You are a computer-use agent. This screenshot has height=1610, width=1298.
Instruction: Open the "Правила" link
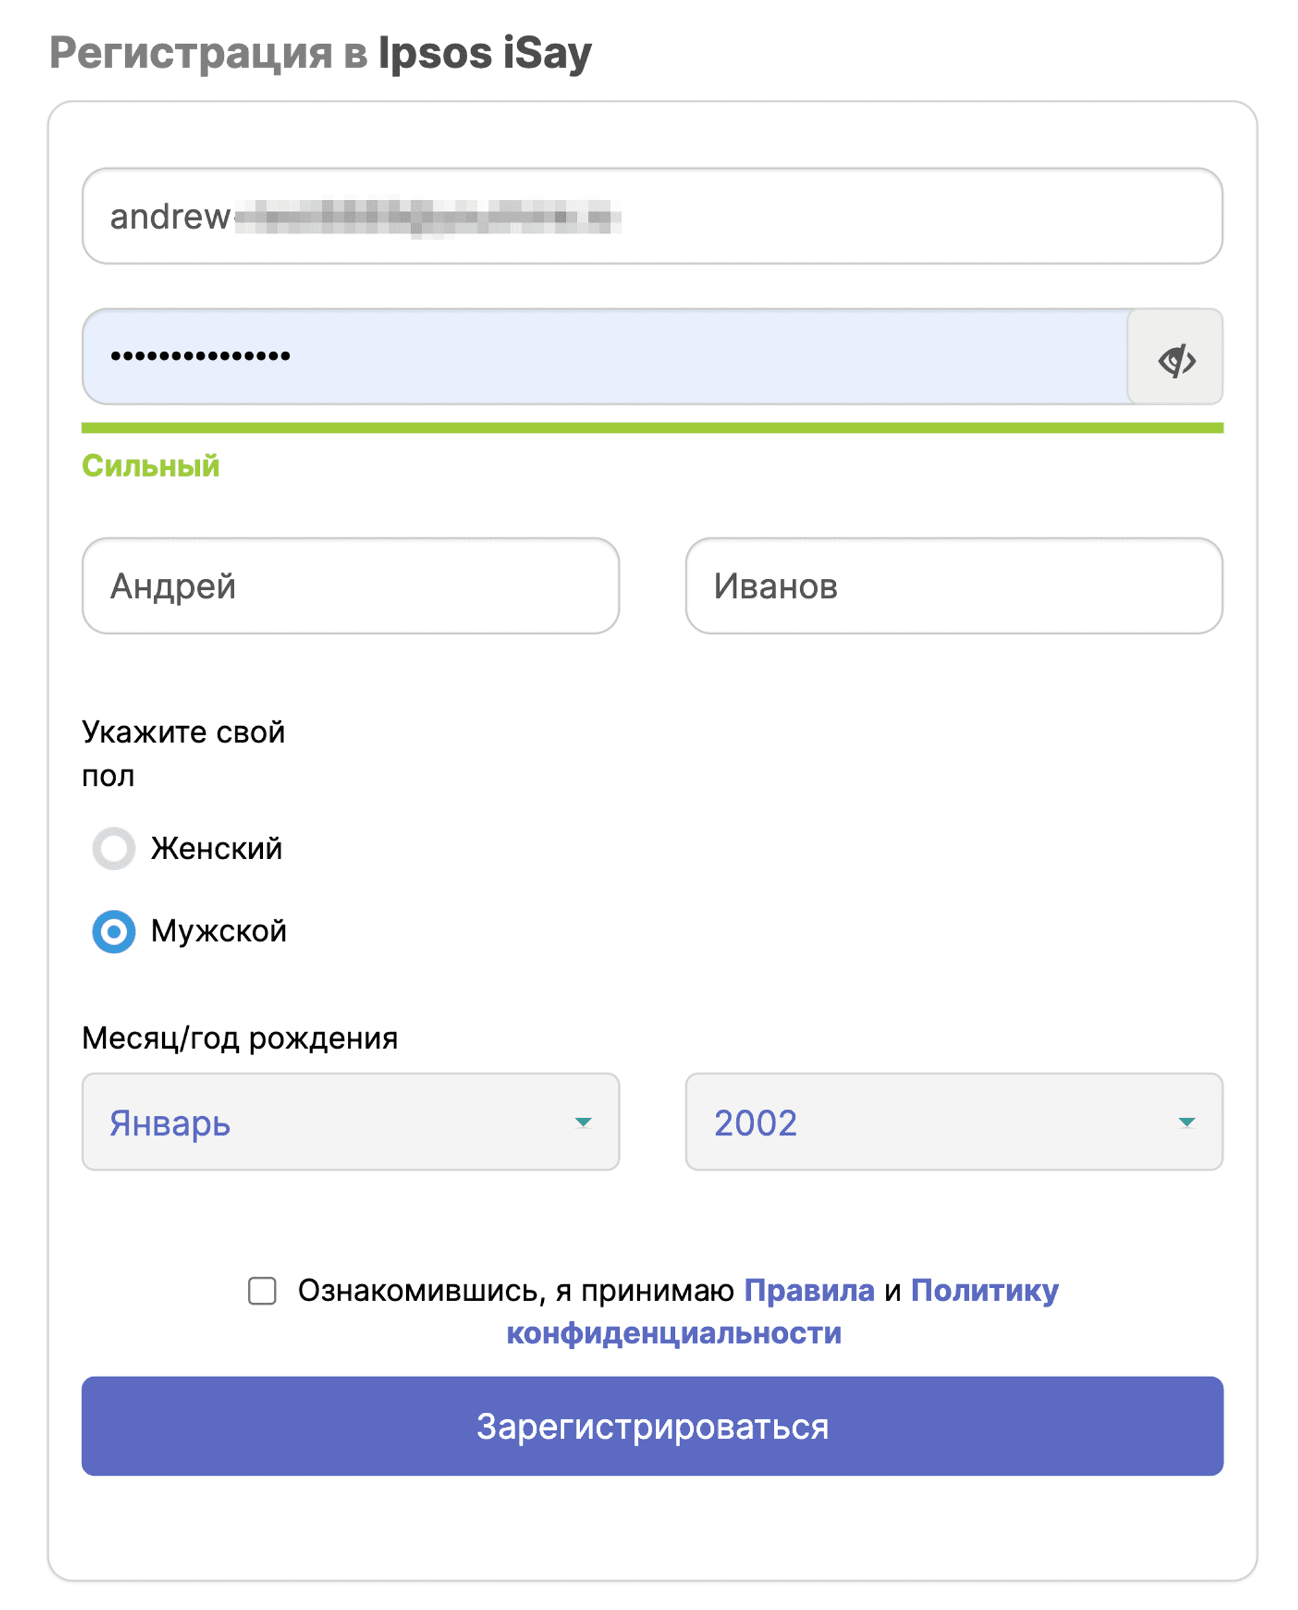click(809, 1291)
